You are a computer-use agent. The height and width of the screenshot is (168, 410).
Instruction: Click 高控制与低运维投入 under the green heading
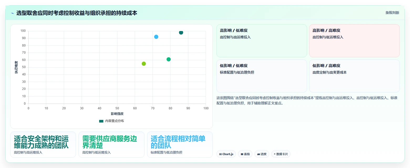point(96,152)
